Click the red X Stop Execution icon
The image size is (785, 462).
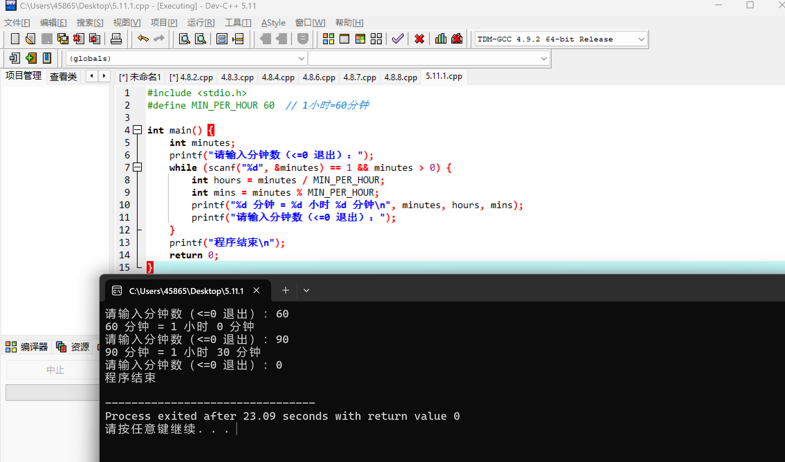point(419,39)
